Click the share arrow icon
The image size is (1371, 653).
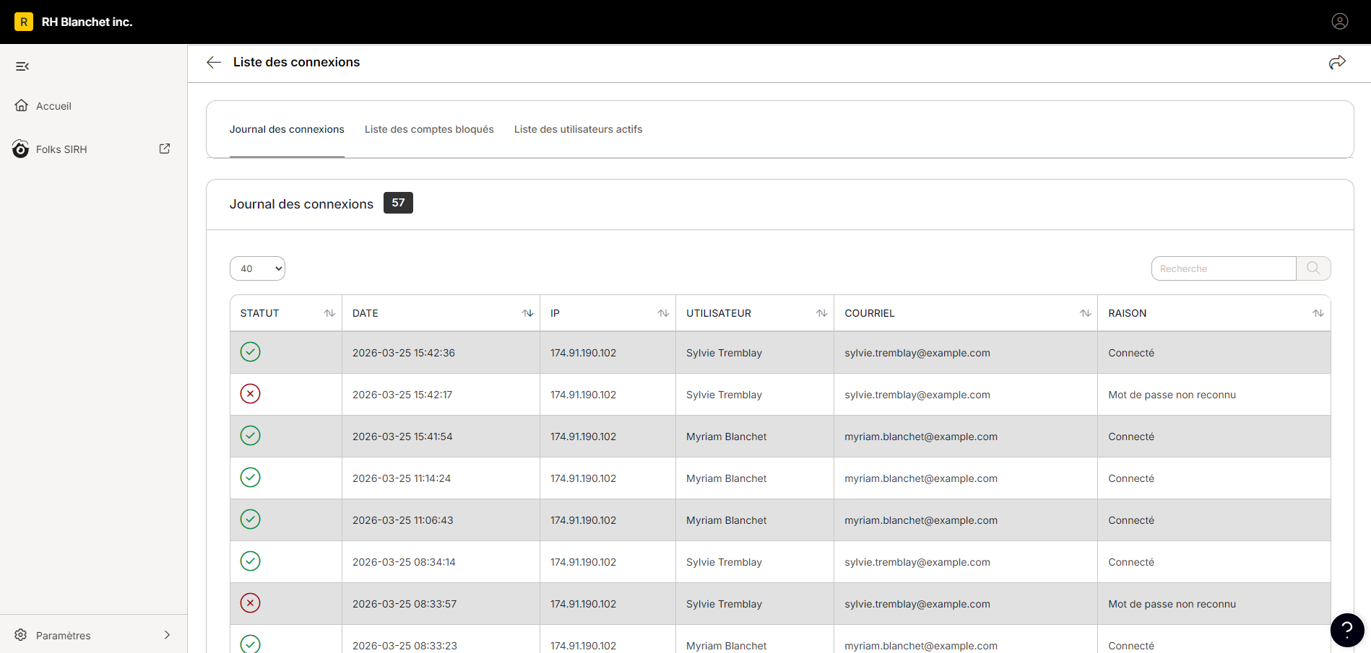click(1337, 62)
